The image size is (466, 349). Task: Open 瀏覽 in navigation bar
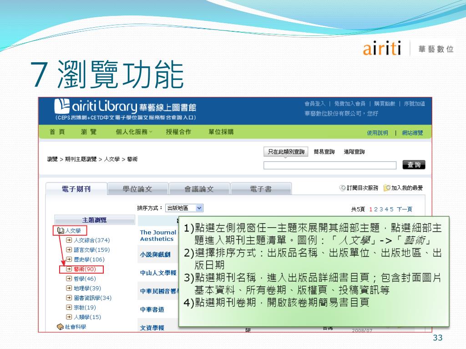(x=89, y=132)
